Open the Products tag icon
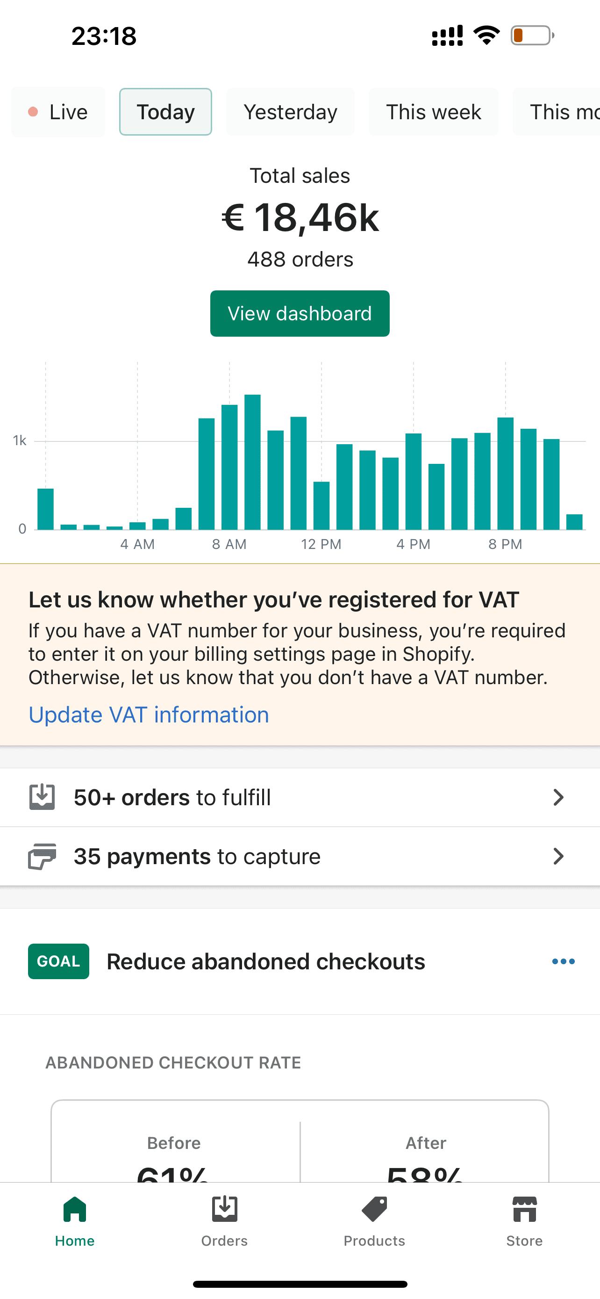 [374, 1210]
